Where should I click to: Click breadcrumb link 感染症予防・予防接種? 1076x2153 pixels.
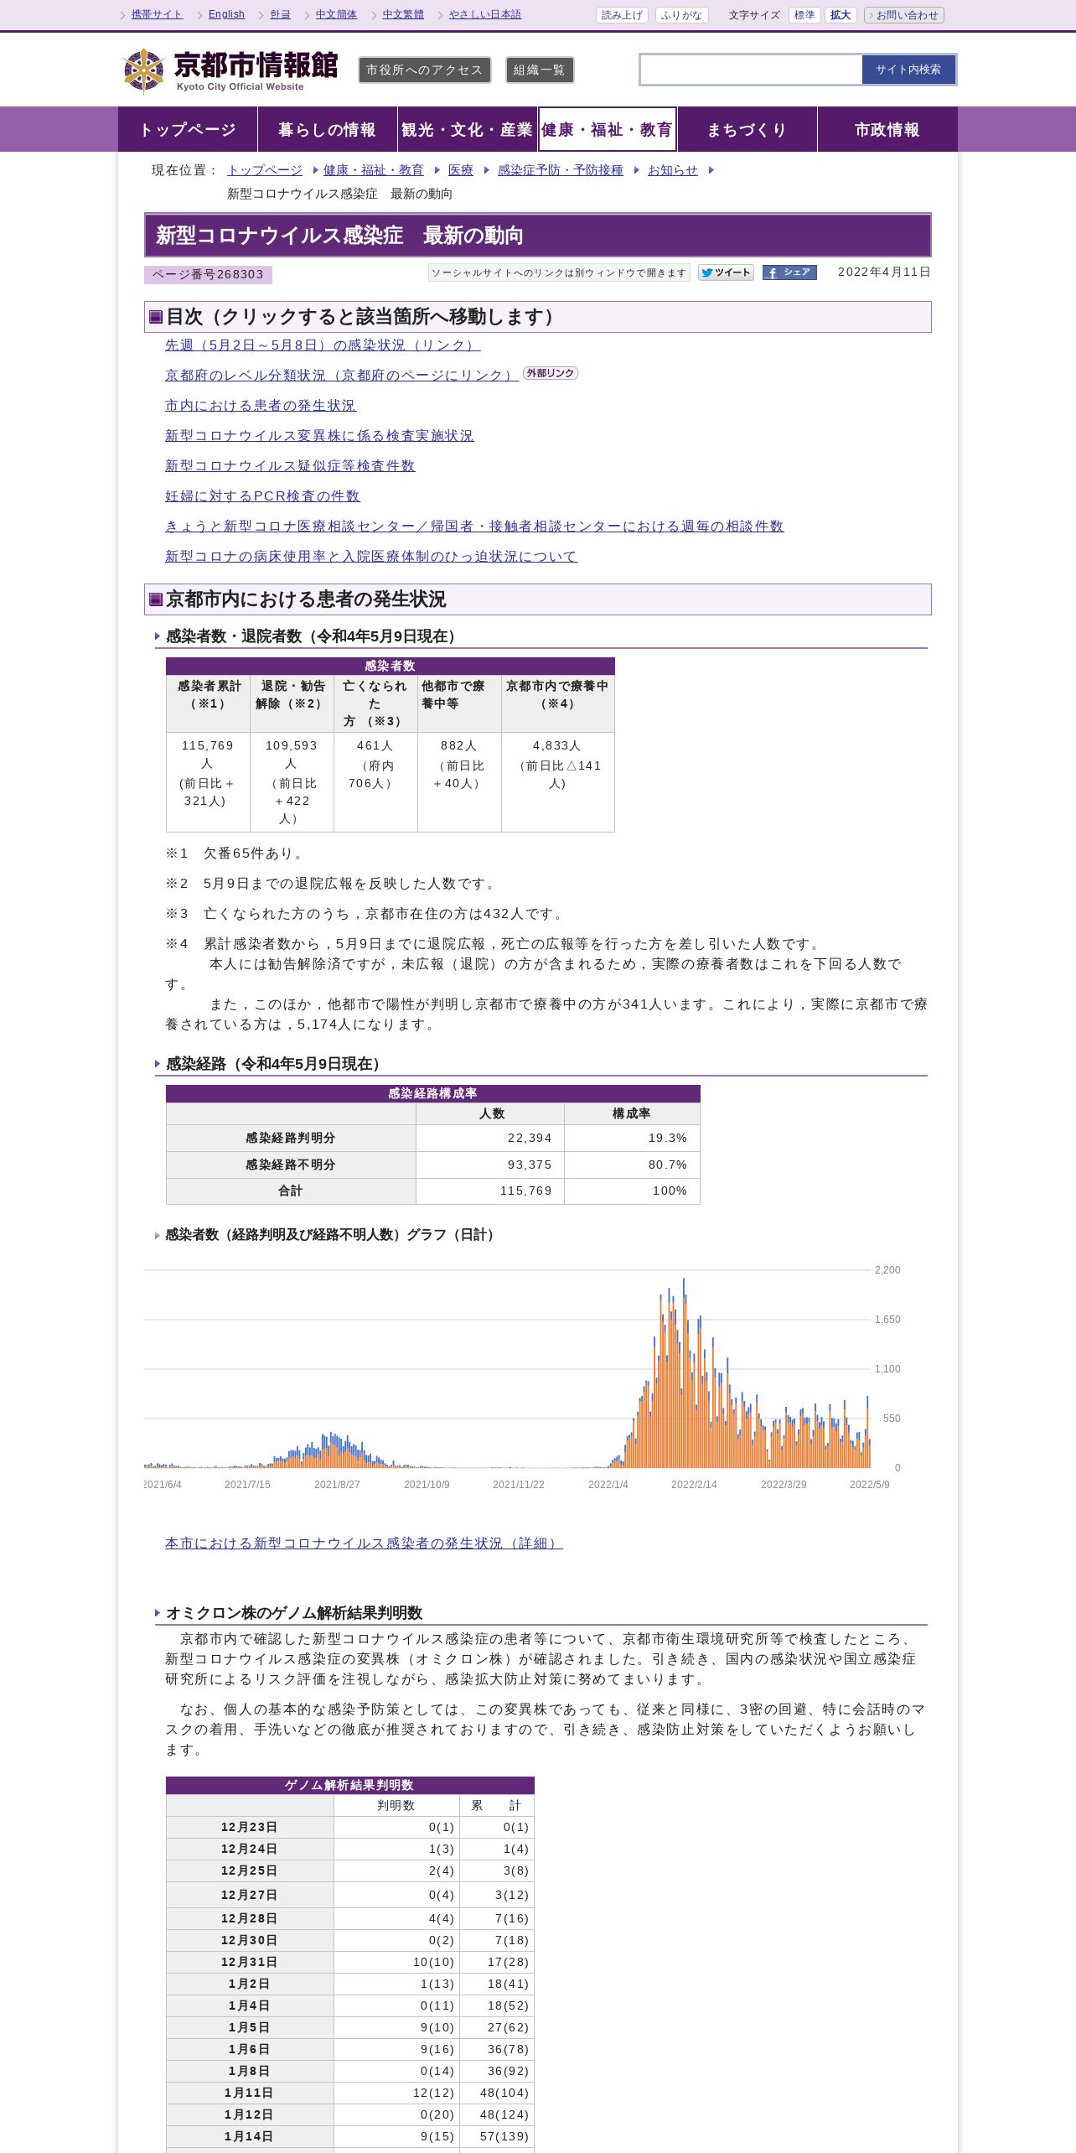coord(561,170)
